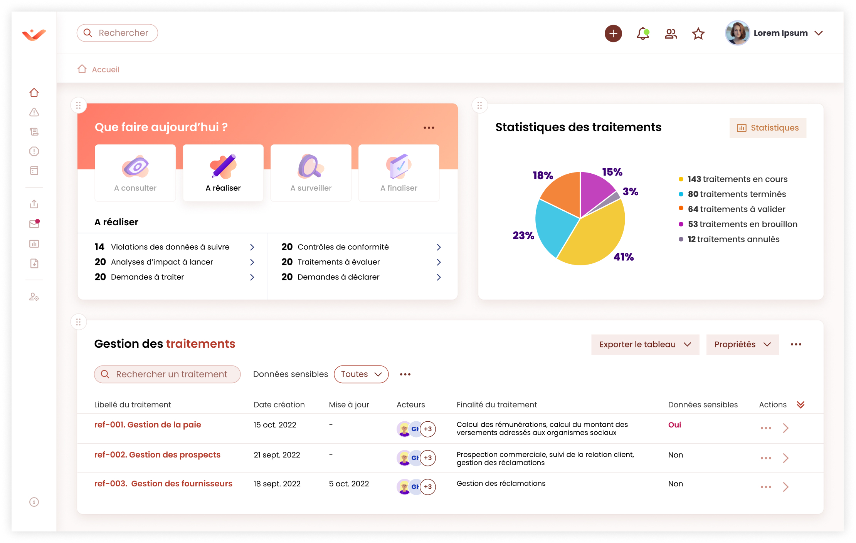Select the A réaliser tab
Image resolution: width=856 pixels, height=543 pixels.
click(223, 173)
